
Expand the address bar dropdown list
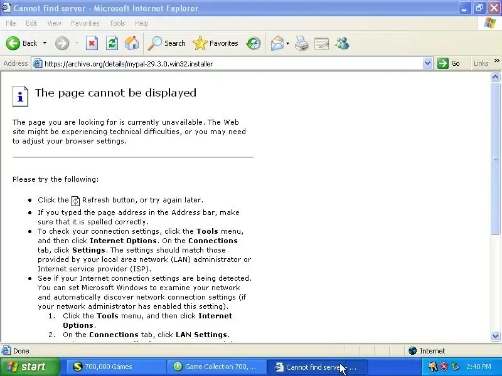427,63
